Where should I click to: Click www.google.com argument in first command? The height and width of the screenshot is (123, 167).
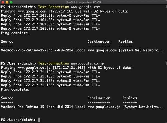(x=86, y=7)
